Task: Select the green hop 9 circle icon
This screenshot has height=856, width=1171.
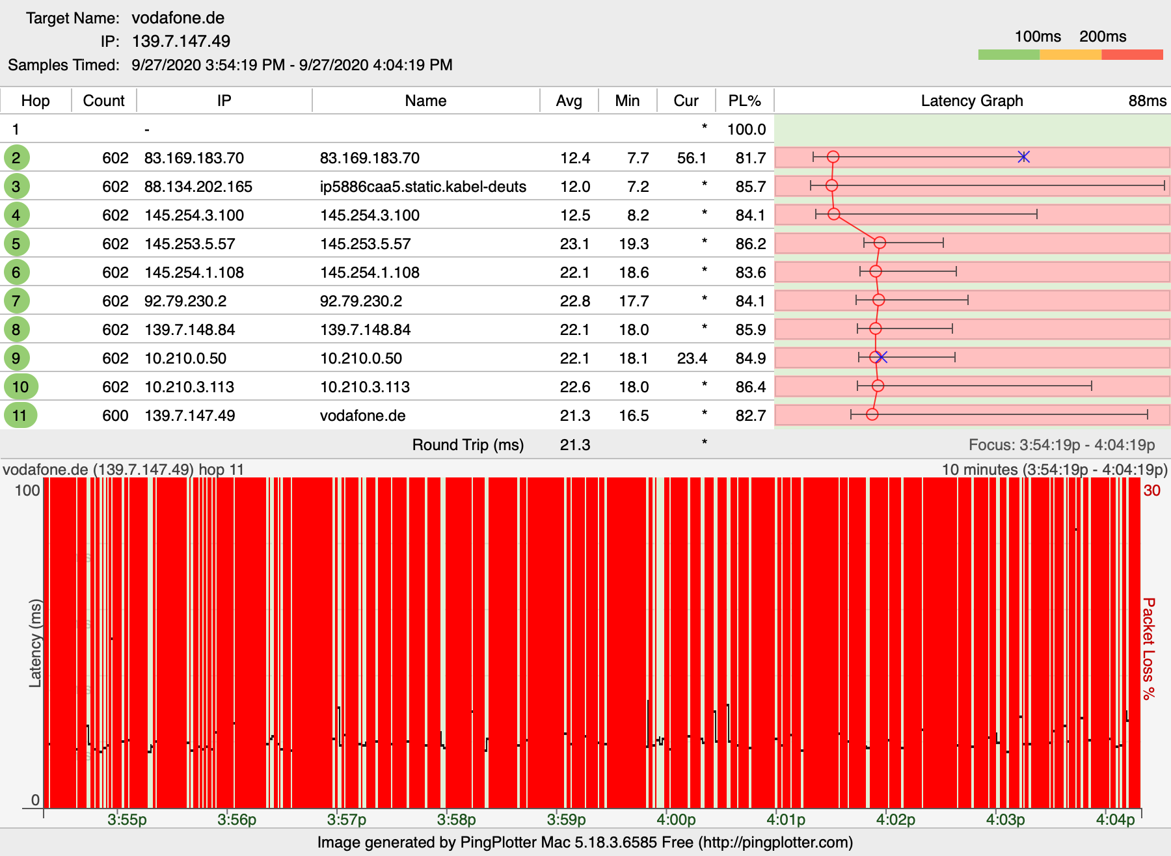Action: [16, 358]
